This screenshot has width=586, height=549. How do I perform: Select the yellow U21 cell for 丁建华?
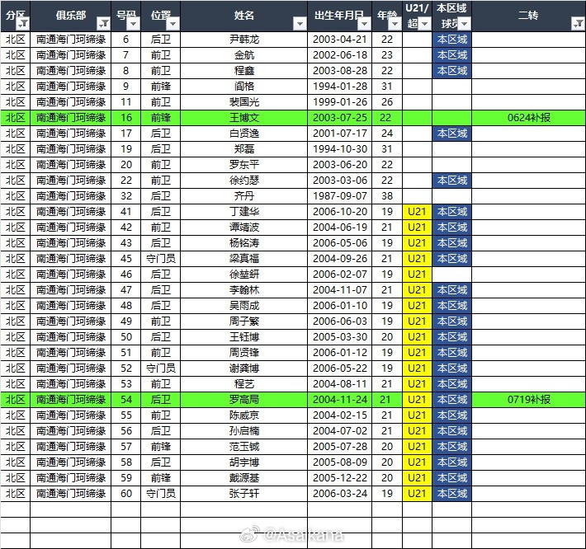[x=417, y=212]
